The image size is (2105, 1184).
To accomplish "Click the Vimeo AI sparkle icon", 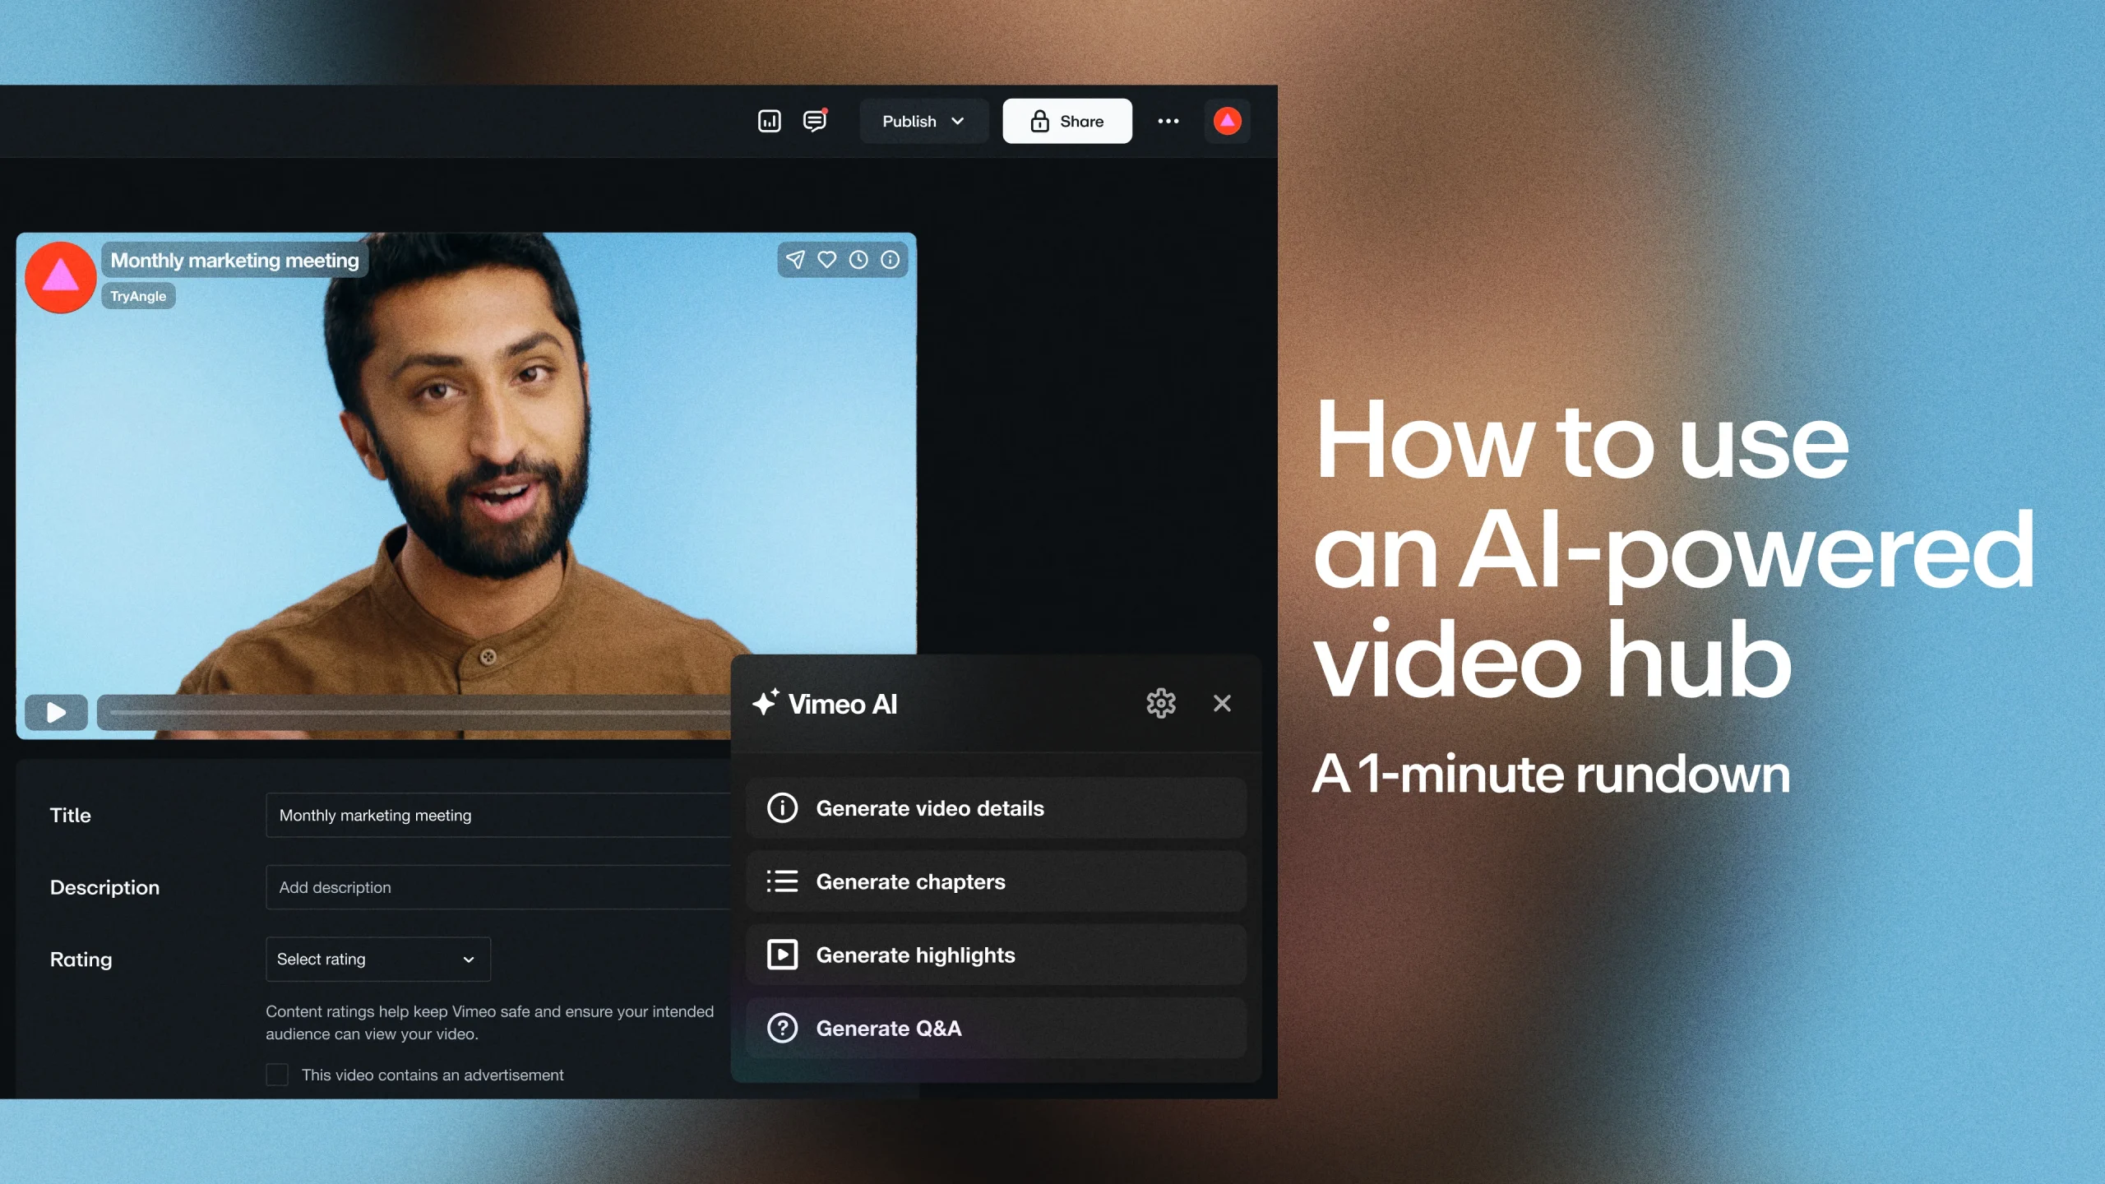I will click(766, 702).
